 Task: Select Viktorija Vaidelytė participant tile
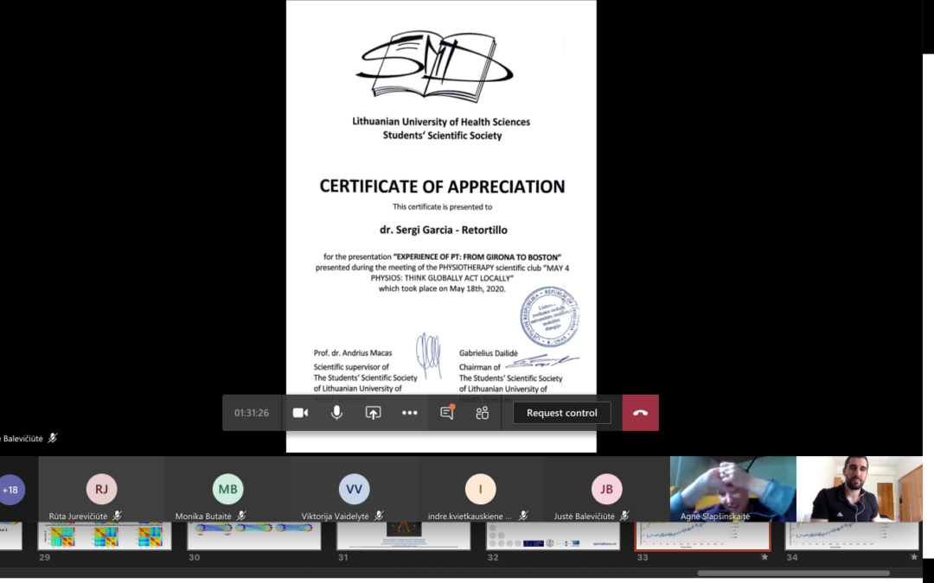355,489
